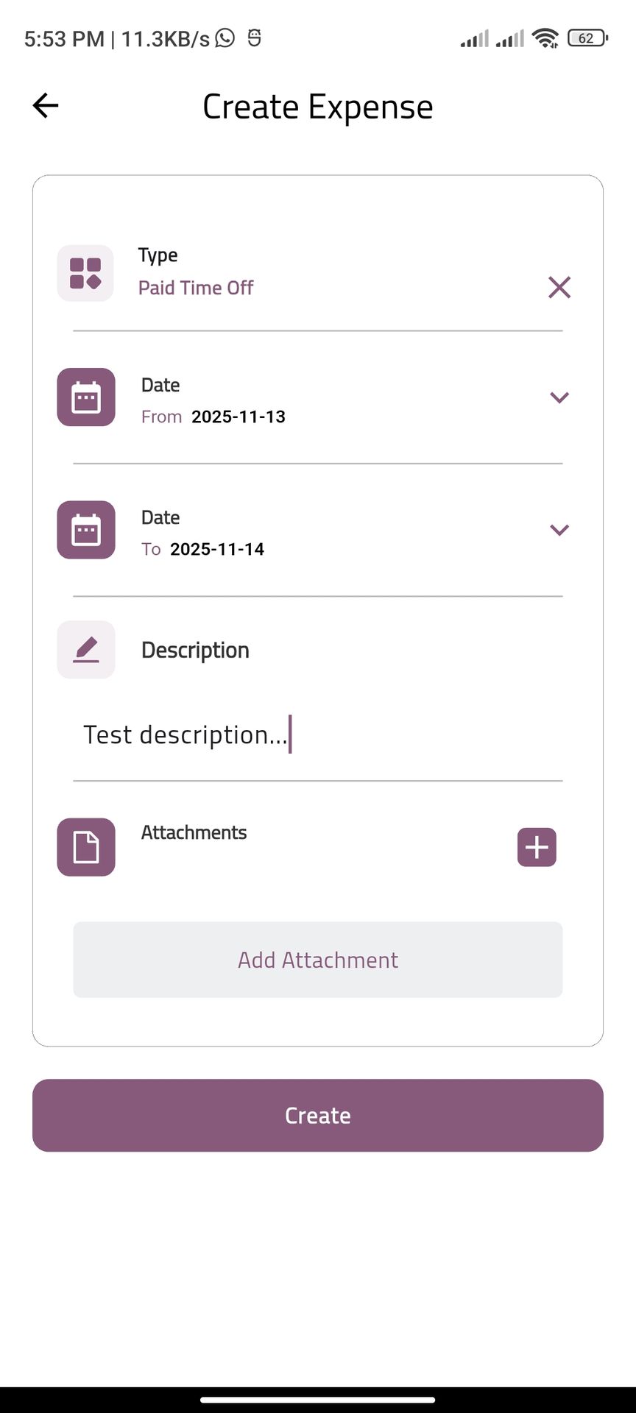This screenshot has width=636, height=1413.
Task: Tap the back arrow icon
Action: [x=46, y=106]
